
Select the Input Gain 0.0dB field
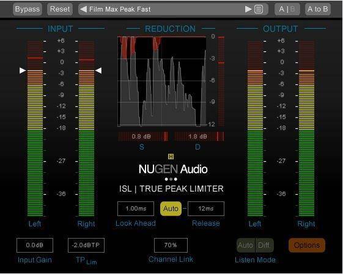pyautogui.click(x=35, y=245)
